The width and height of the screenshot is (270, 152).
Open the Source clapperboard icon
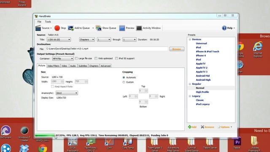[38, 28]
